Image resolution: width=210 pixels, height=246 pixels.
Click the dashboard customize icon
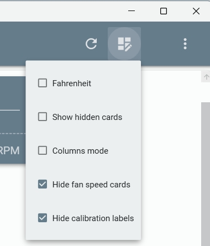124,44
